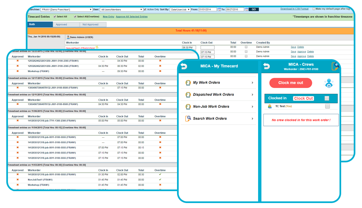Click Workorder : 2983-P01-0100 subtitle
The height and width of the screenshot is (208, 362).
(301, 69)
